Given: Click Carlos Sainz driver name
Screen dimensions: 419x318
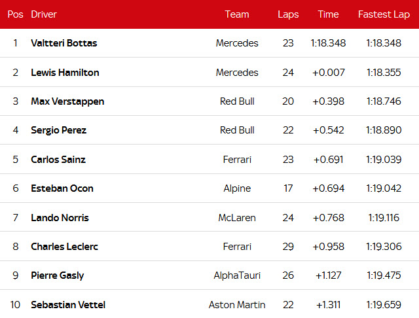Looking at the screenshot, I should (58, 160).
